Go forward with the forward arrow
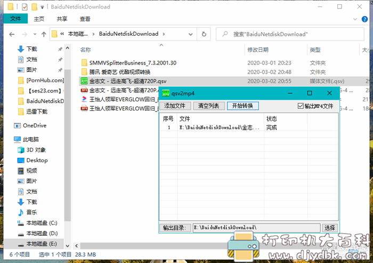 click(x=25, y=34)
